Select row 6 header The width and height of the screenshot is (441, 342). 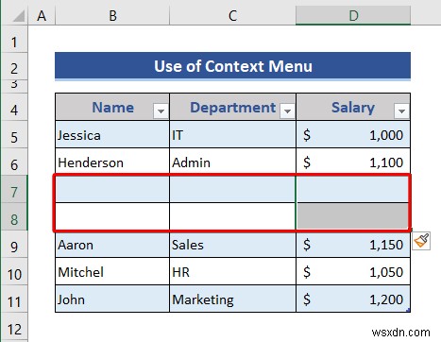14,162
